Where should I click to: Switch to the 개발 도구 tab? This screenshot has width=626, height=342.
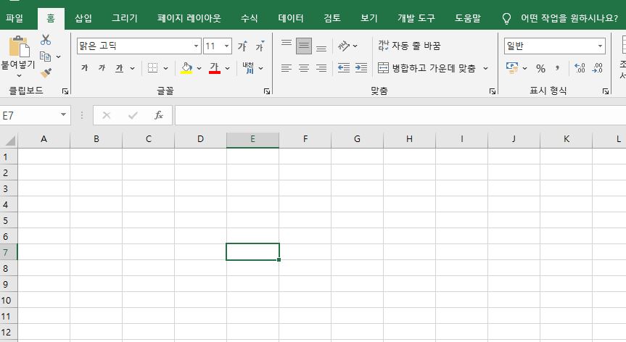416,18
